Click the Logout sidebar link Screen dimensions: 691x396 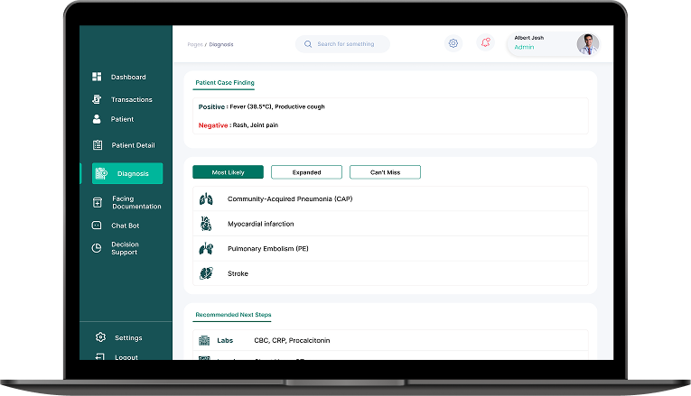tap(126, 356)
